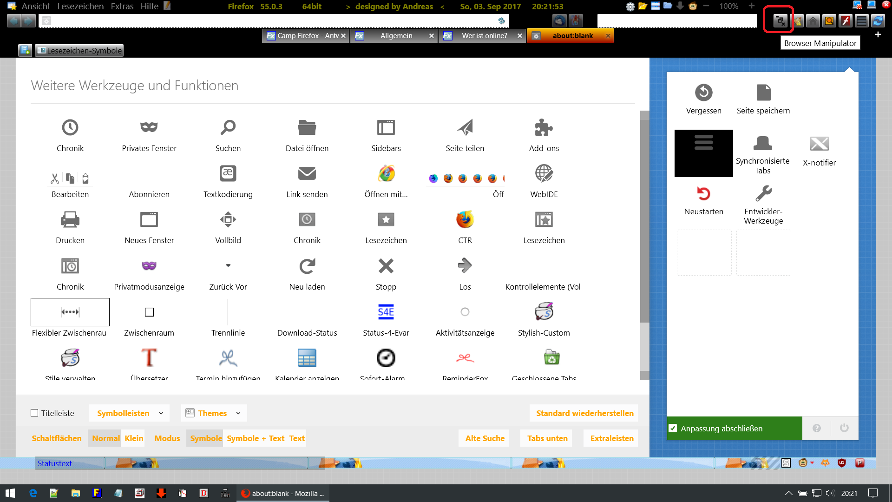The image size is (892, 502).
Task: Select the Status-4-Evar S4E icon
Action: (x=386, y=312)
